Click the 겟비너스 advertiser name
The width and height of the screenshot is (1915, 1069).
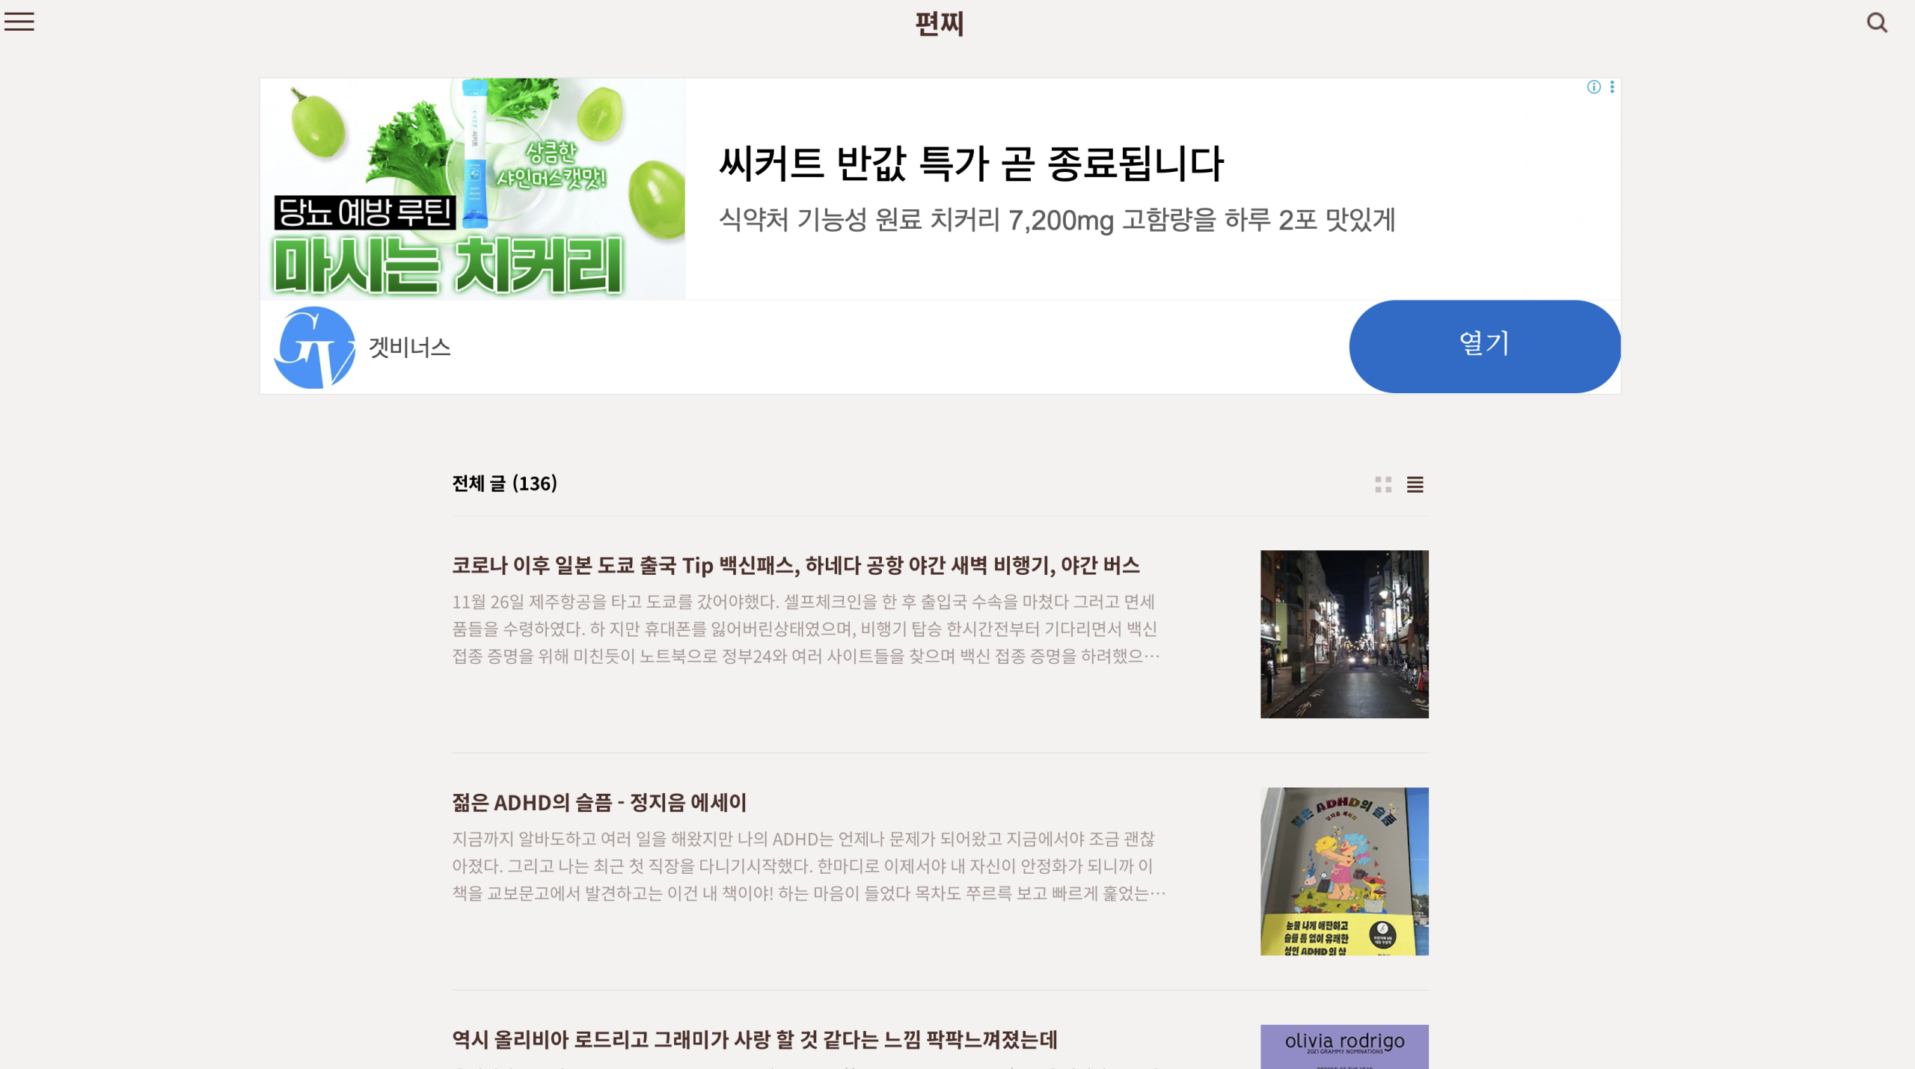tap(409, 348)
